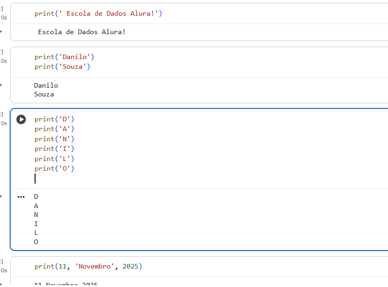Click the letter 'N' in vertical output
The height and width of the screenshot is (287, 388).
(x=36, y=215)
